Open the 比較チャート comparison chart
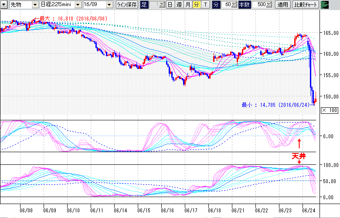Screen dimensions: 340x218 tap(306, 4)
